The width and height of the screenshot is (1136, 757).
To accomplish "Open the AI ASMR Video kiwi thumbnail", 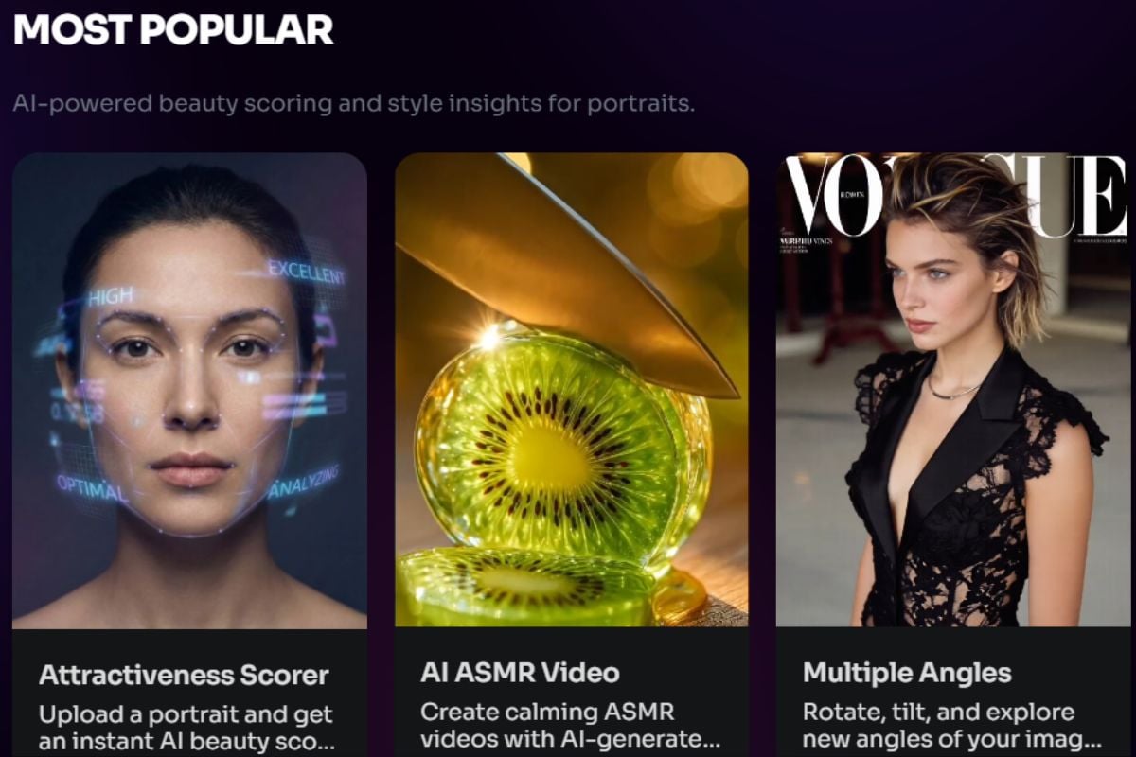I will [572, 390].
